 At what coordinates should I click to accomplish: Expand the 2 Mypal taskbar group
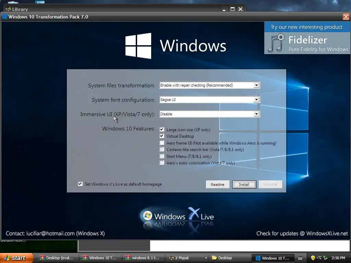click(x=206, y=258)
